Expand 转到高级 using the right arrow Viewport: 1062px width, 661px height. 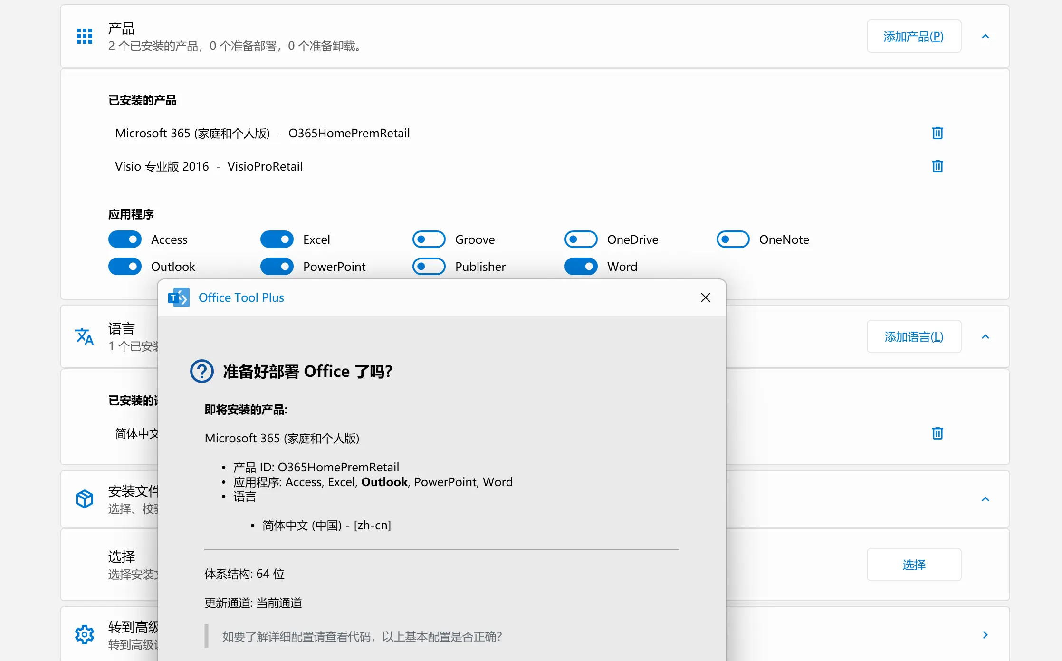[985, 634]
